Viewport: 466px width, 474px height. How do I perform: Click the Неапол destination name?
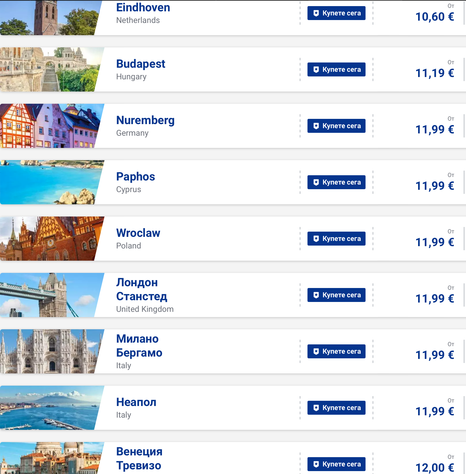point(136,402)
